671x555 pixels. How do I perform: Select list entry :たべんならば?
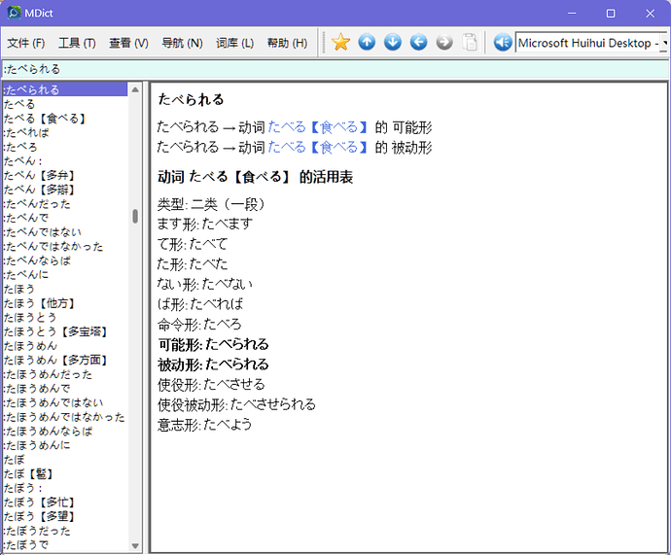[x=64, y=260]
